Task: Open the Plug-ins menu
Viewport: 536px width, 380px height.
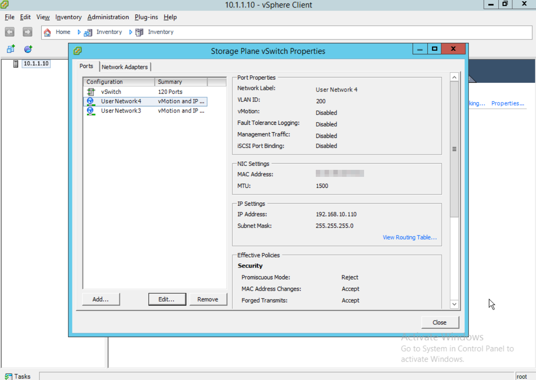Action: (x=146, y=17)
